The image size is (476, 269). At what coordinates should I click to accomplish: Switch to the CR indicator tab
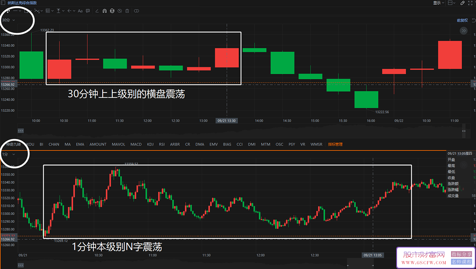click(188, 144)
